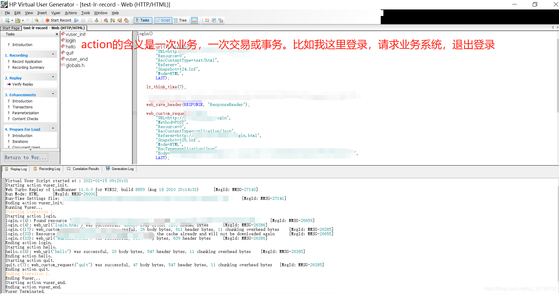
Task: Click the Open Script folder icon
Action: (18, 20)
